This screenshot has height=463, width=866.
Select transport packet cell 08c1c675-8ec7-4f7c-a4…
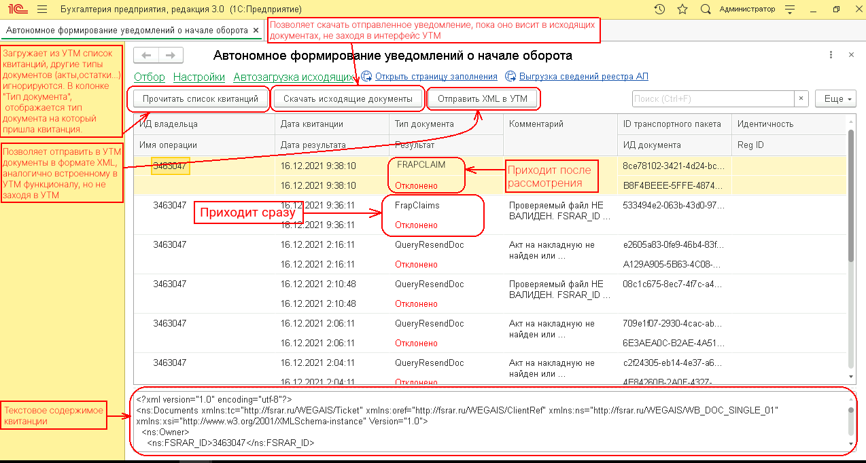point(674,284)
